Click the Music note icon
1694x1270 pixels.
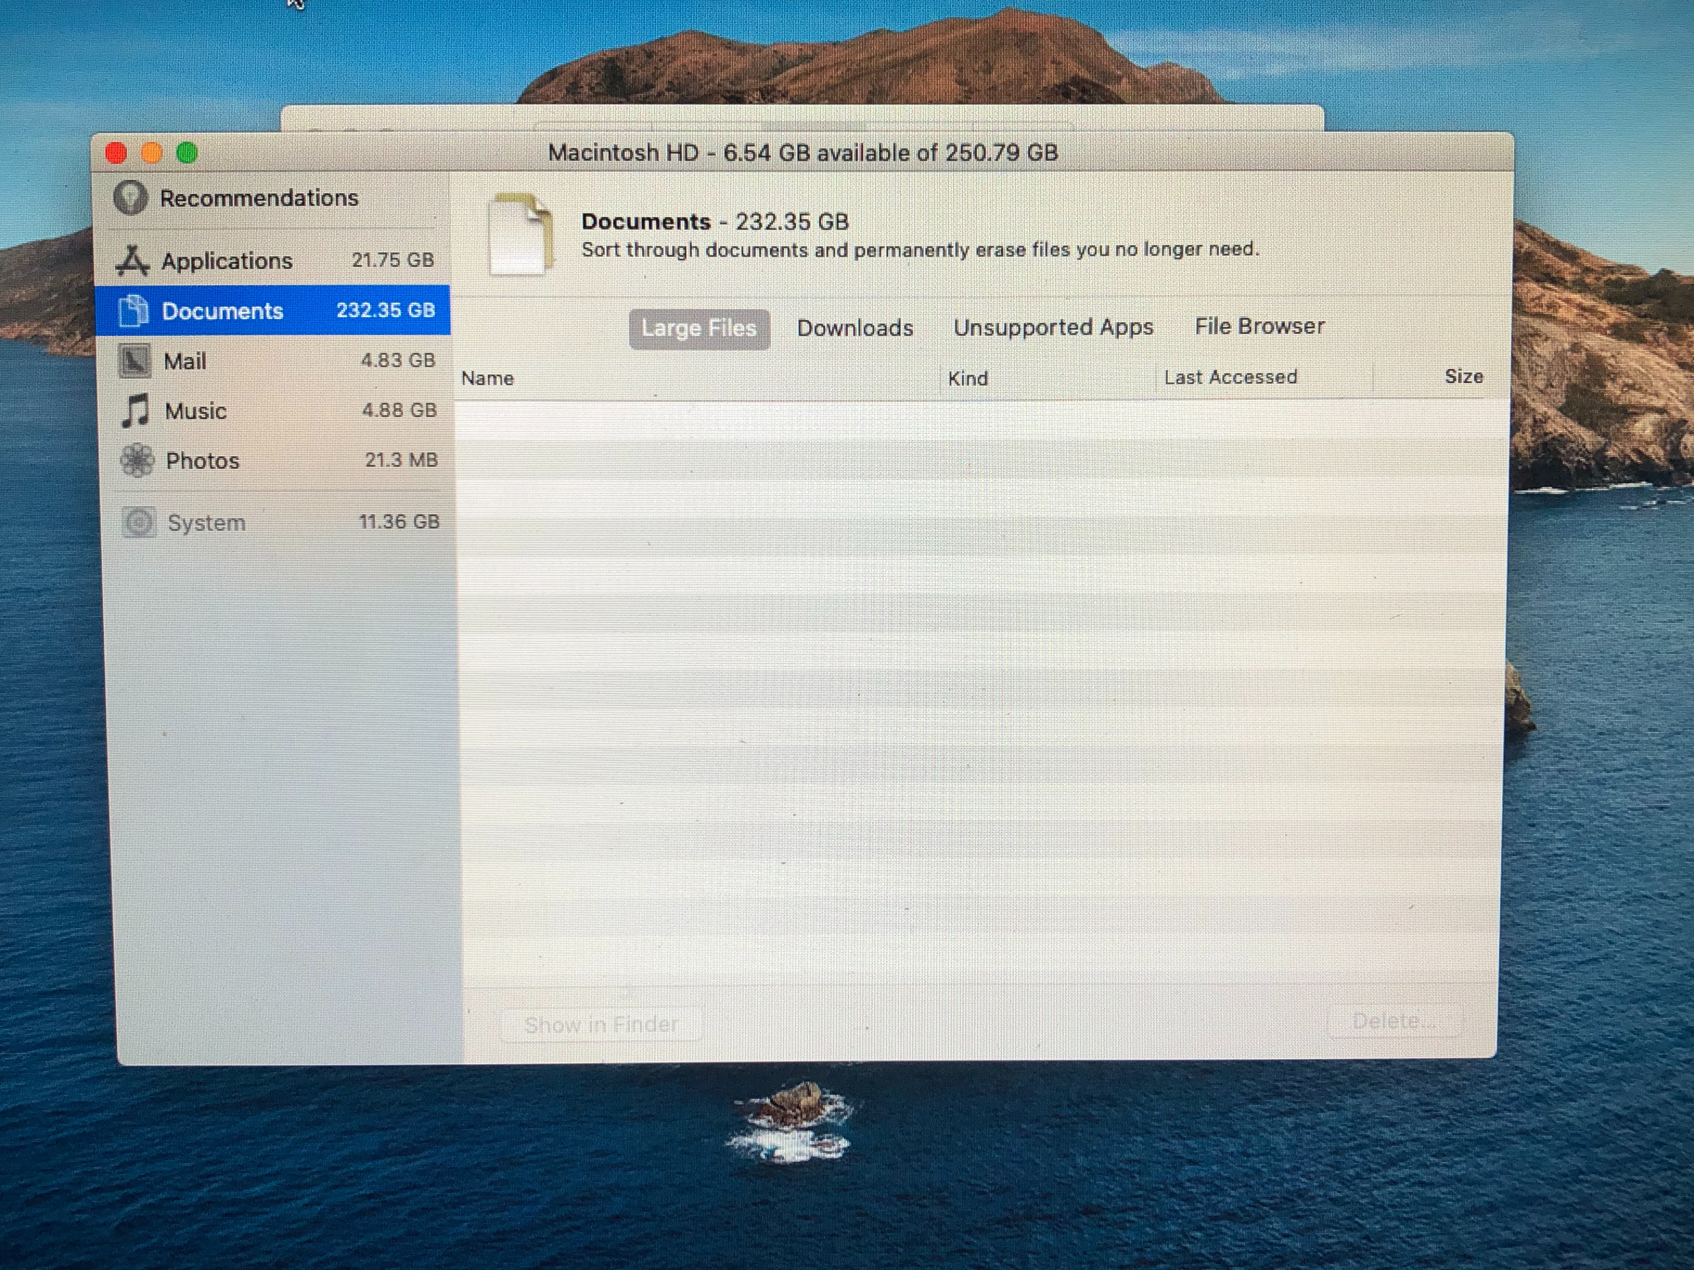pyautogui.click(x=136, y=411)
